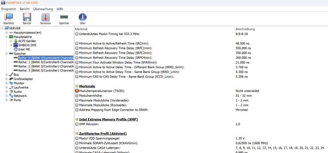Click the SMBIOS DMI icon
The height and width of the screenshot is (153, 328).
coord(16,45)
